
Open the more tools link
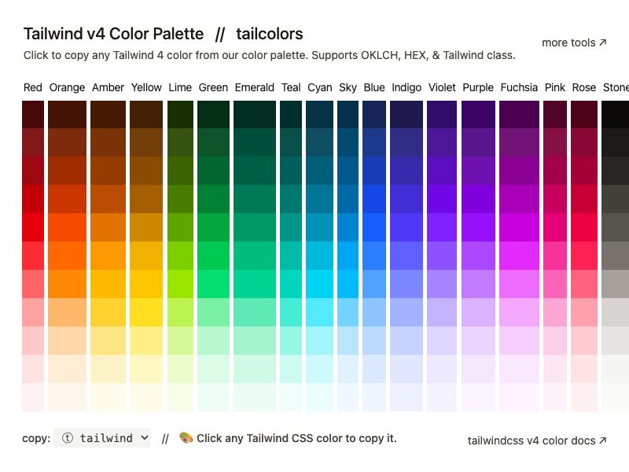(x=573, y=42)
